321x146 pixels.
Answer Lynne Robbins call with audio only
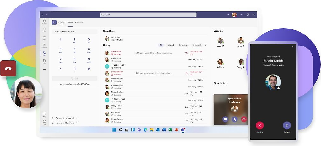tap(235, 119)
